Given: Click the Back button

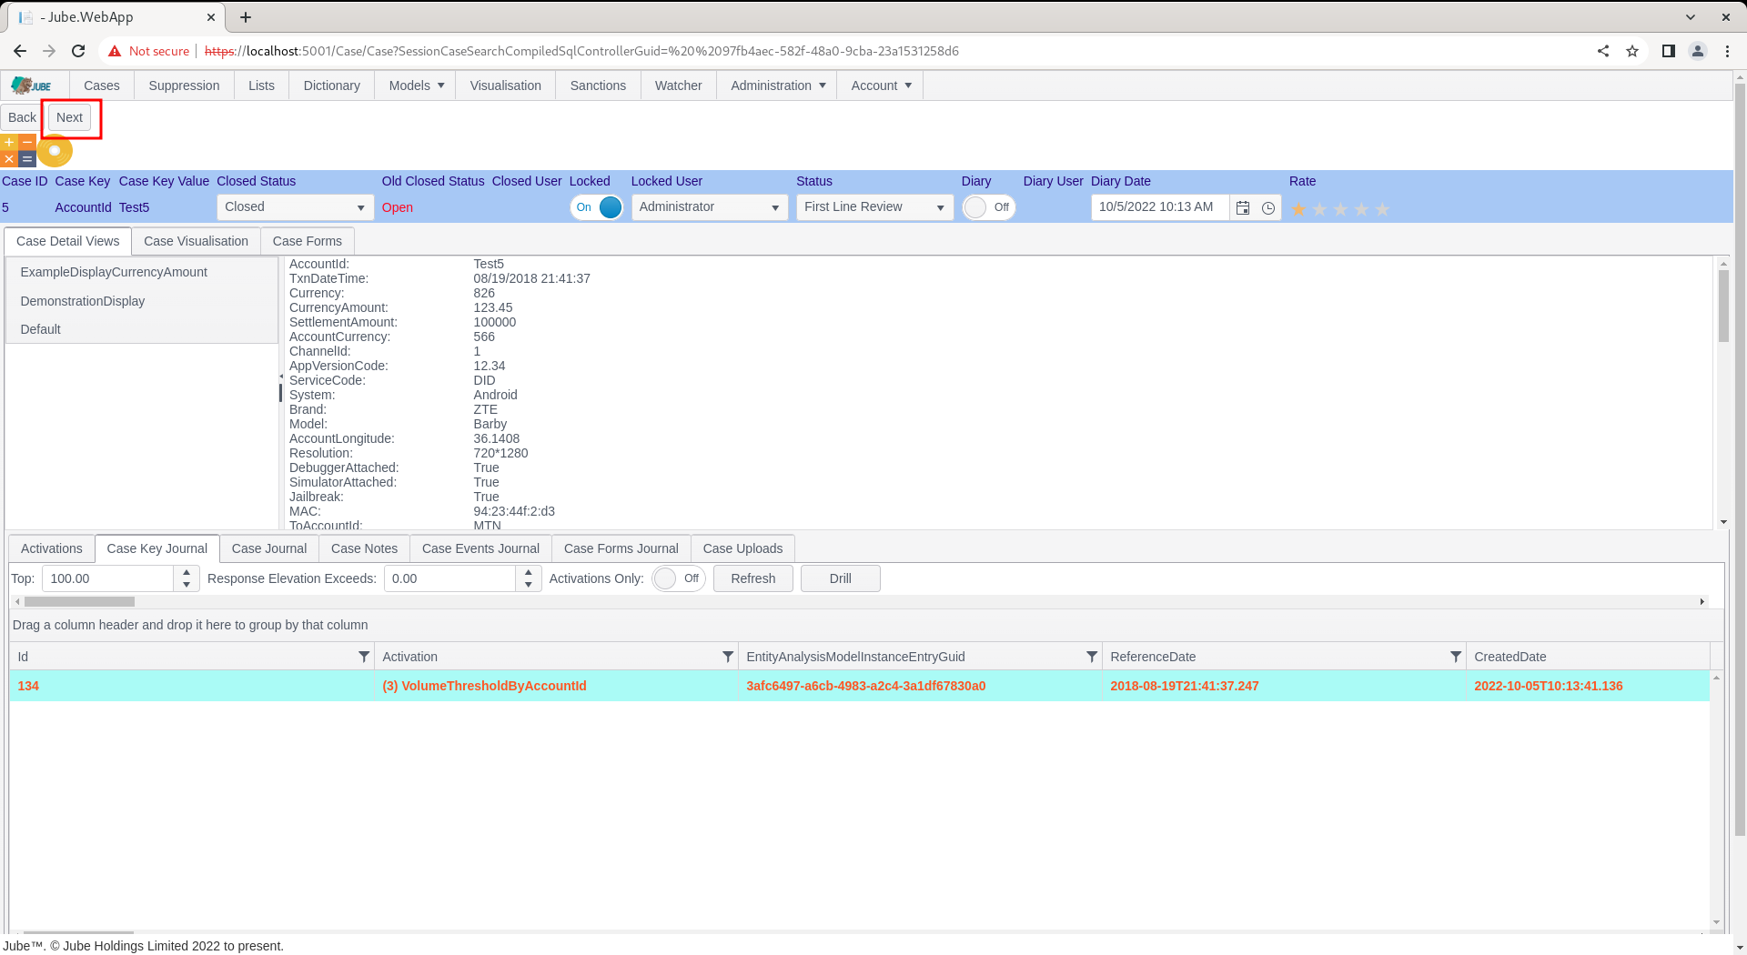Looking at the screenshot, I should pyautogui.click(x=22, y=117).
